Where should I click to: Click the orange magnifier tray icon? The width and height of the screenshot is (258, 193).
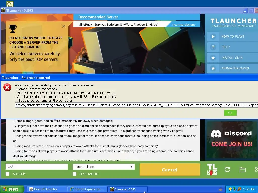(x=239, y=189)
